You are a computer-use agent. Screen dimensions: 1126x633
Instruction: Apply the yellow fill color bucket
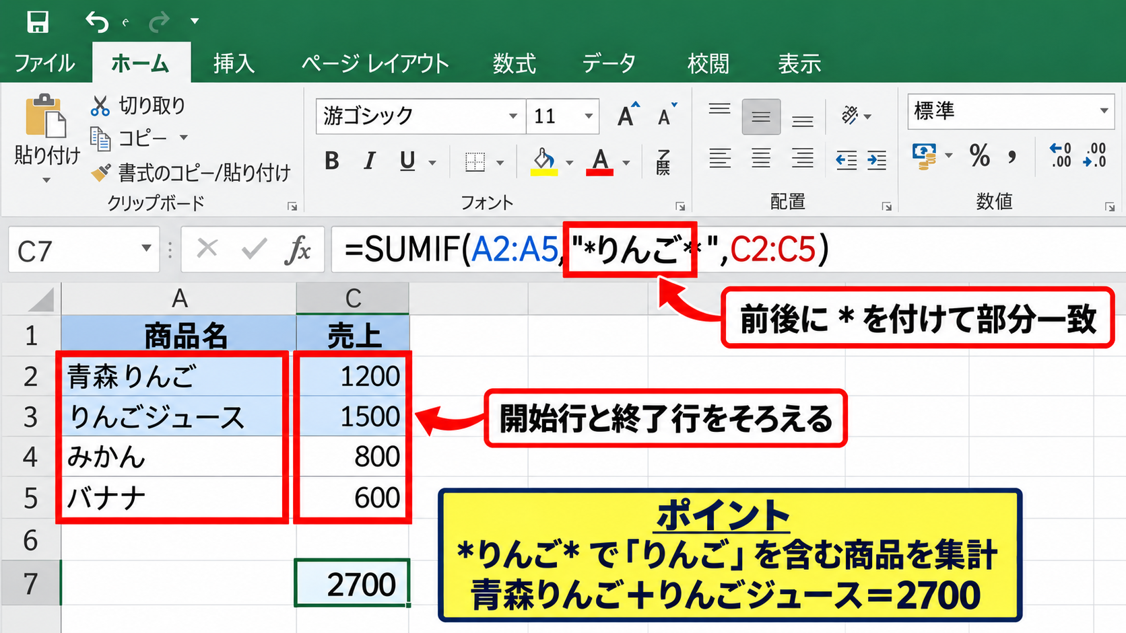pos(544,161)
